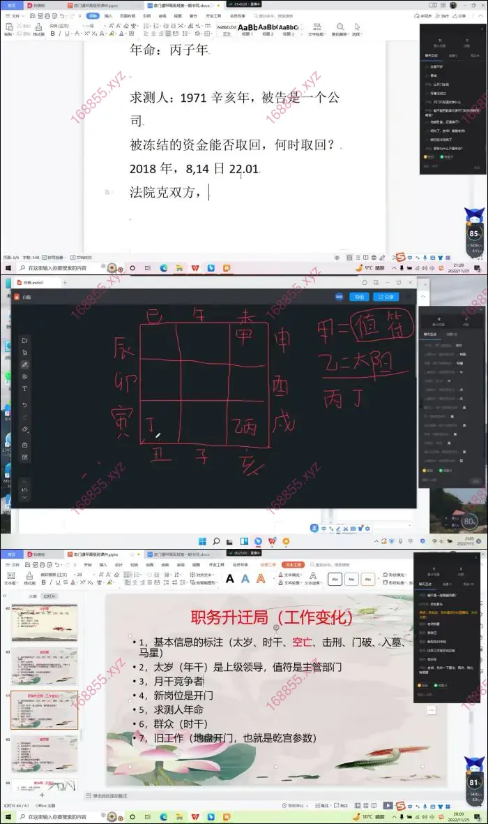
Task: Select the pointer tool on the whiteboard
Action: (24, 353)
